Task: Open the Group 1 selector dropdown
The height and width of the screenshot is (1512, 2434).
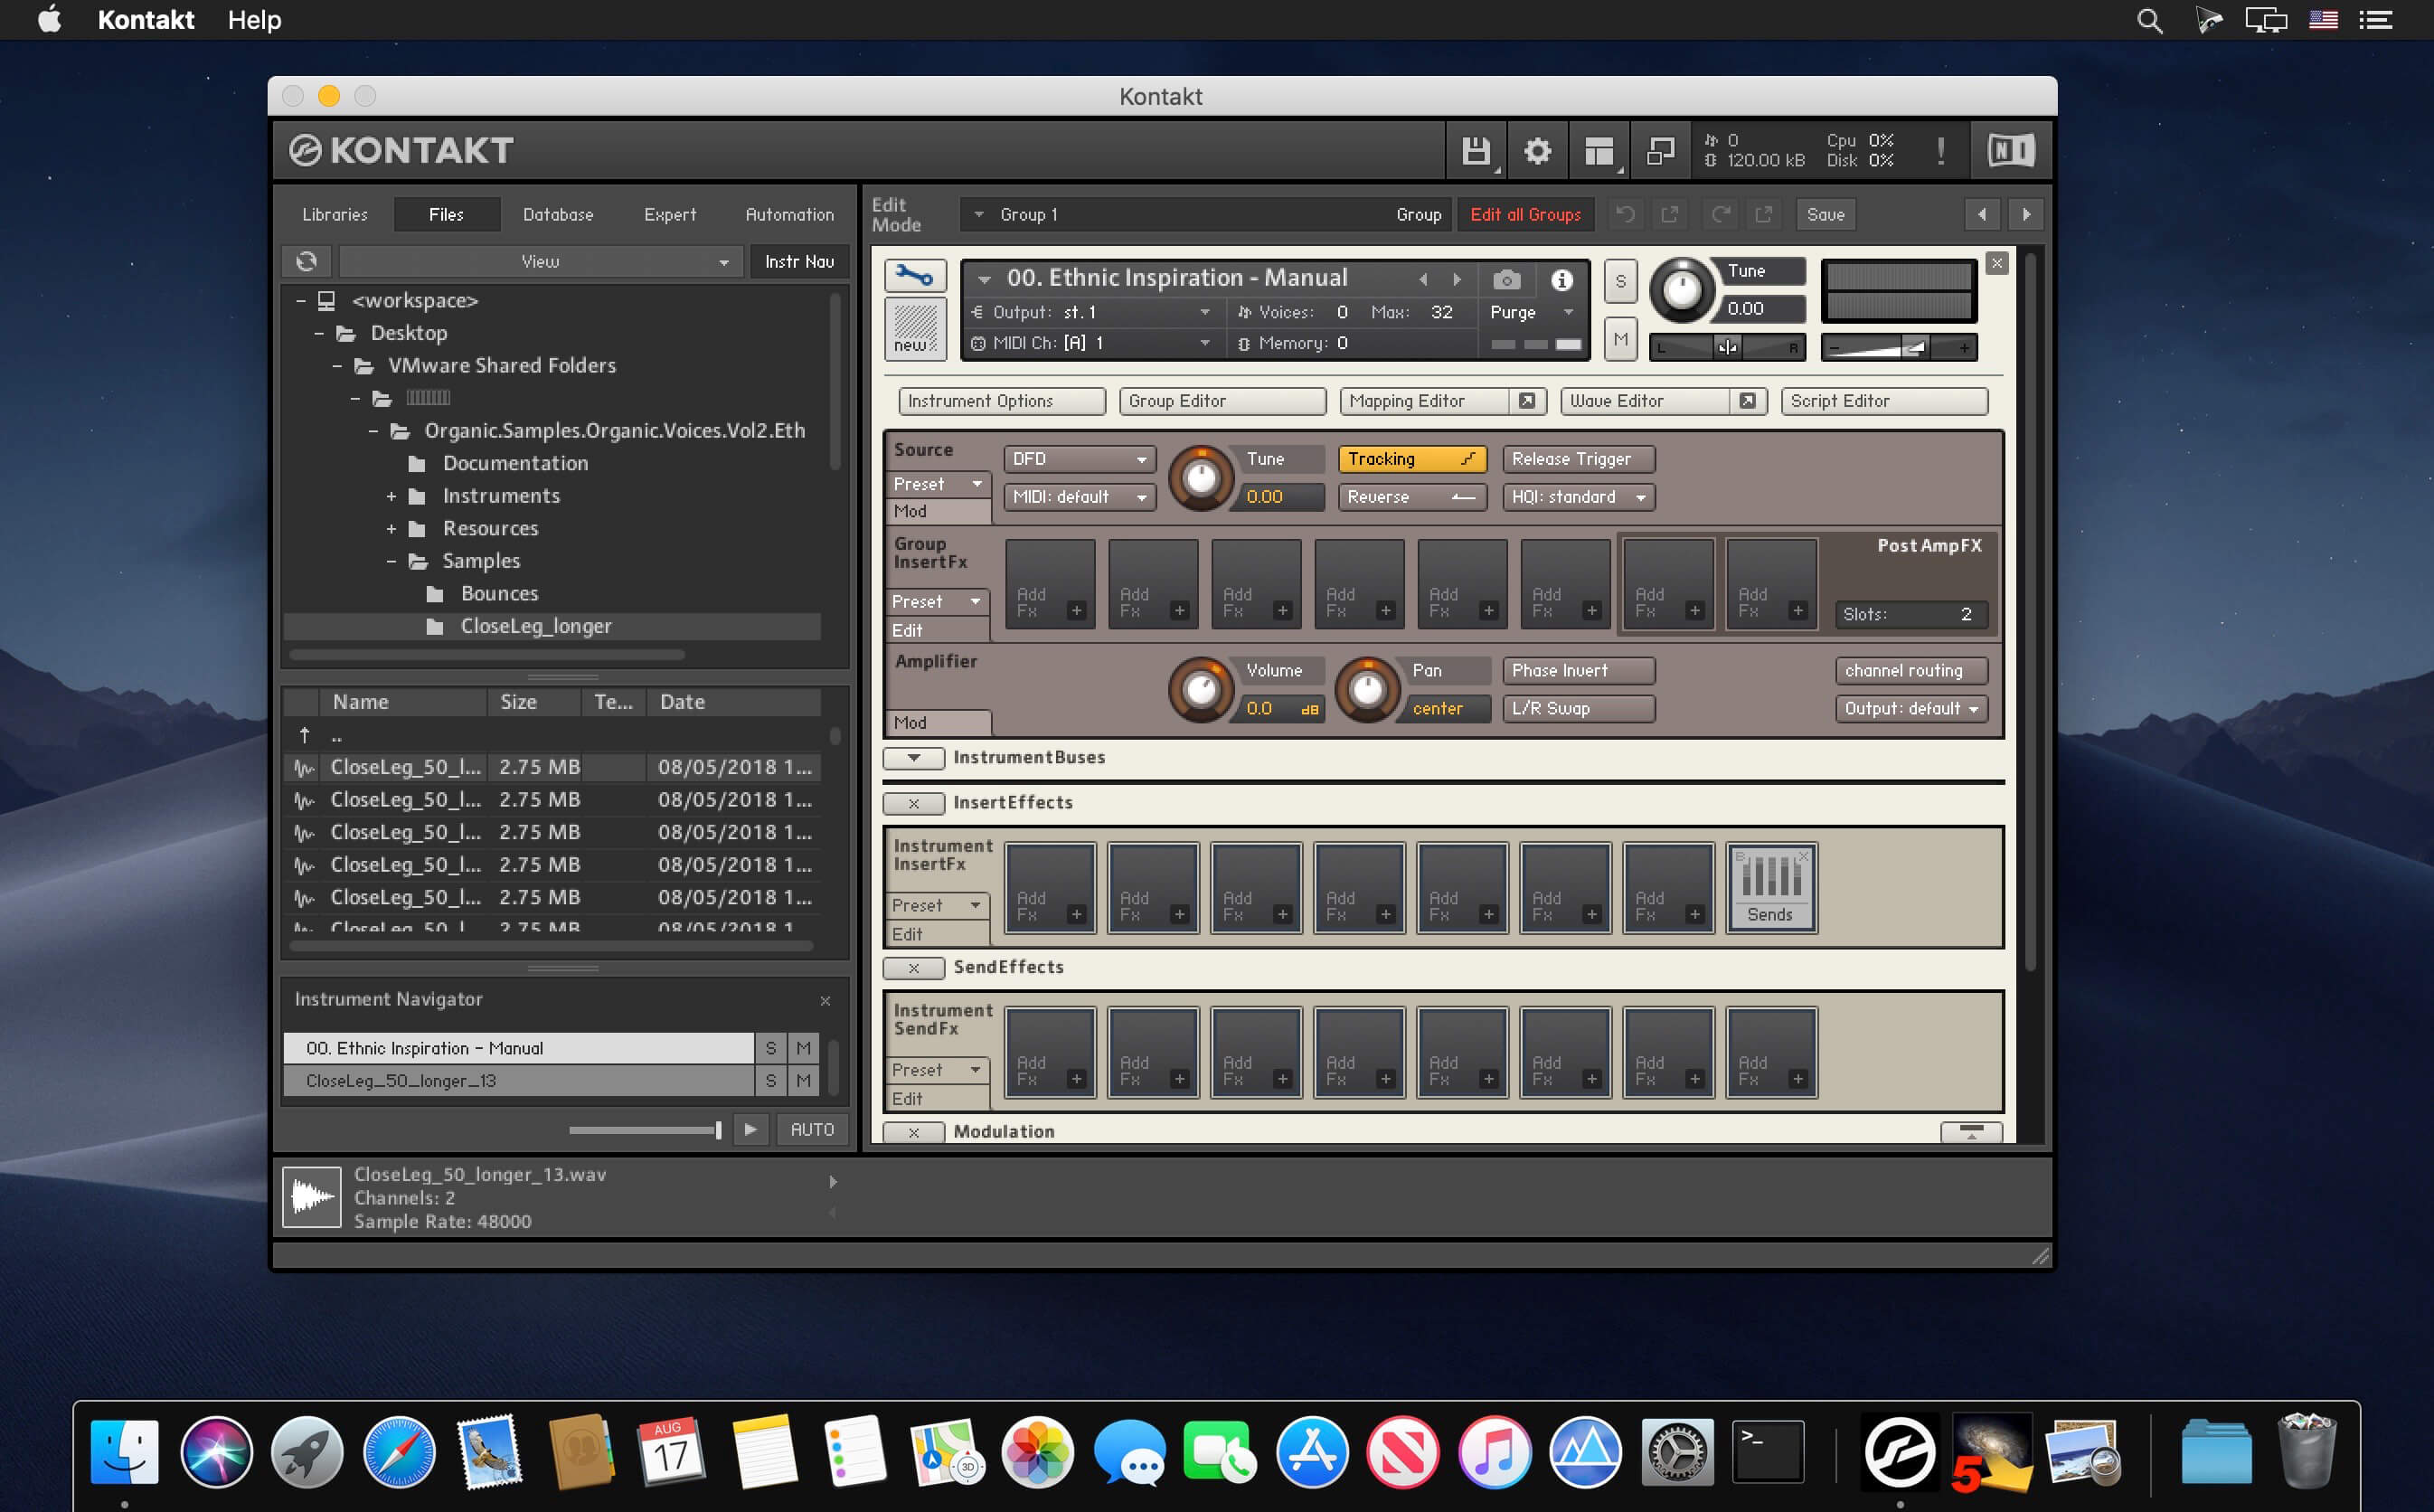Action: pyautogui.click(x=1205, y=214)
